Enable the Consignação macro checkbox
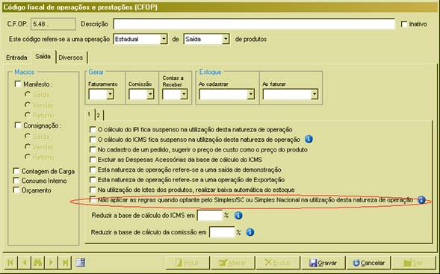This screenshot has height=274, width=440. 18,125
